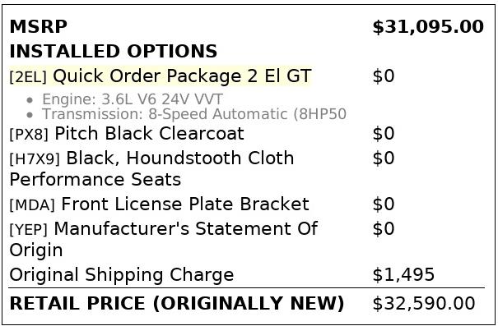Click the [H7X9] interior code

(35, 159)
